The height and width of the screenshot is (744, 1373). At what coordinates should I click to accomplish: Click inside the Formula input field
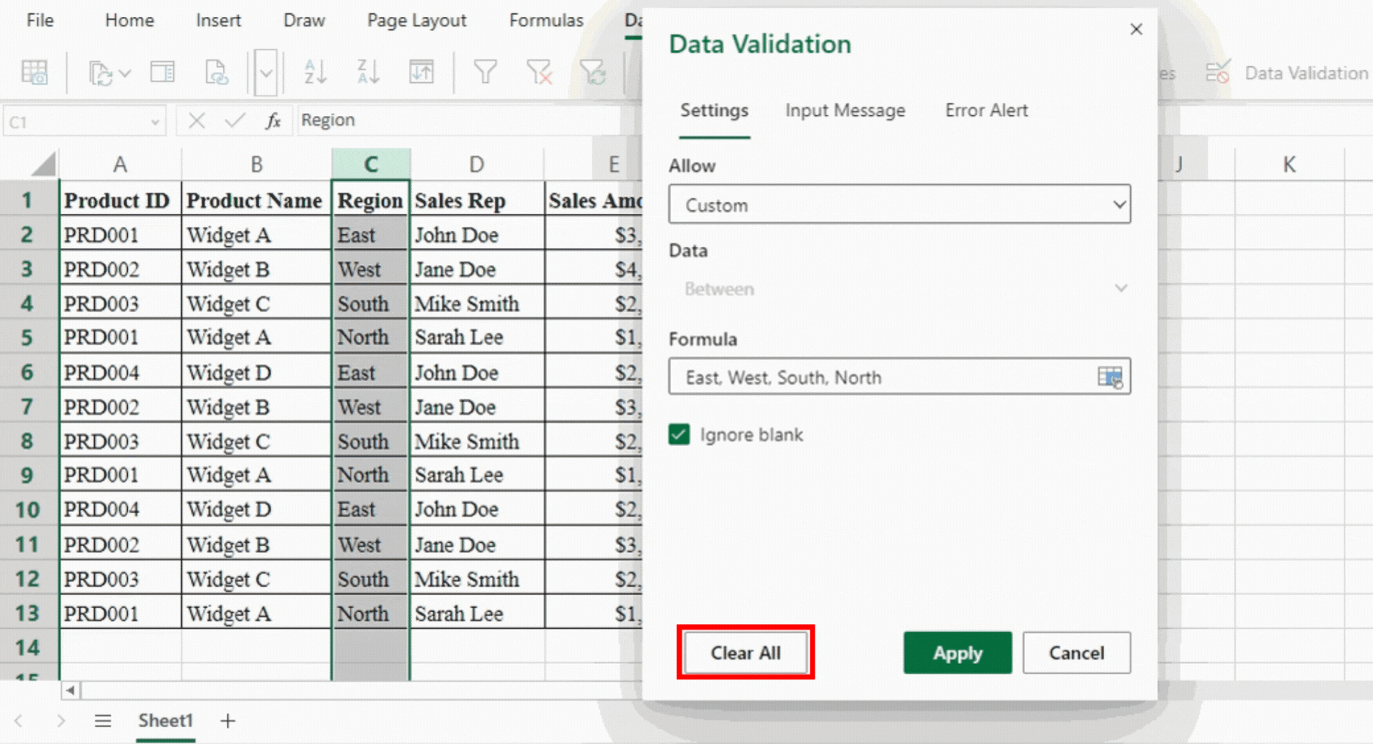tap(881, 378)
